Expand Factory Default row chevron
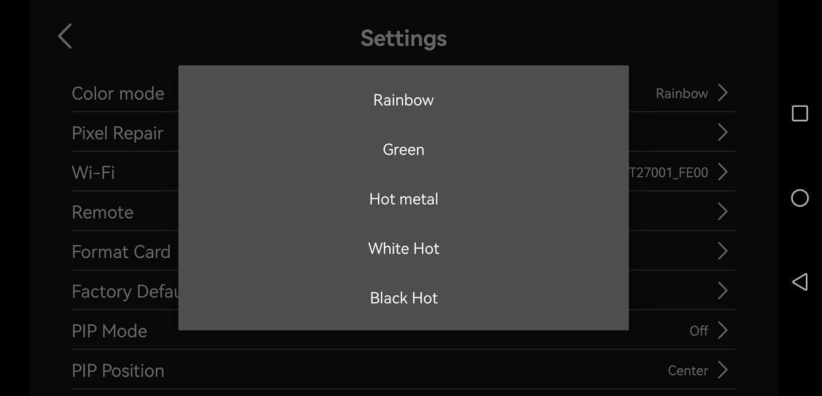Image resolution: width=822 pixels, height=396 pixels. (x=723, y=291)
